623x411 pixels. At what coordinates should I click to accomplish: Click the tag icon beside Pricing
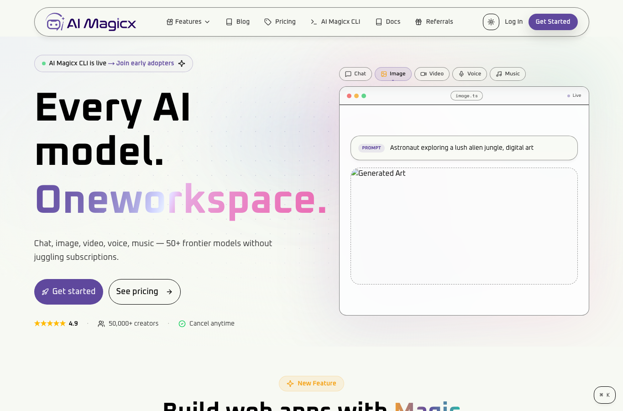tap(268, 22)
